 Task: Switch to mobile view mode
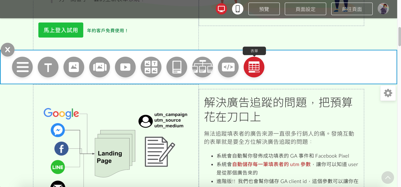(x=238, y=9)
